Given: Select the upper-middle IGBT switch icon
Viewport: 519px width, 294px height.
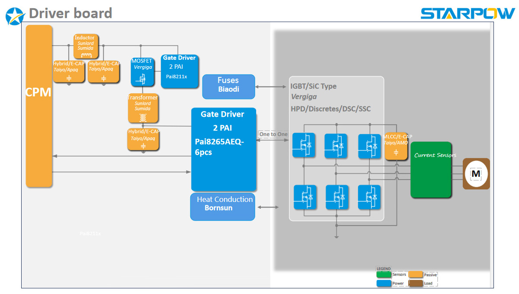Looking at the screenshot, I should click(x=336, y=145).
